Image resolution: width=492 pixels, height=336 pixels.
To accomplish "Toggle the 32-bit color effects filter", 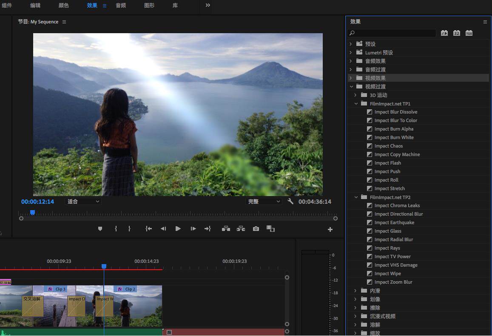I will 456,33.
